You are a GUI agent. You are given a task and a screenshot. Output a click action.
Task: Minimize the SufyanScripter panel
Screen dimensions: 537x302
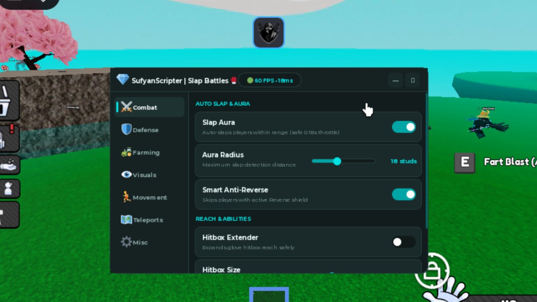395,81
